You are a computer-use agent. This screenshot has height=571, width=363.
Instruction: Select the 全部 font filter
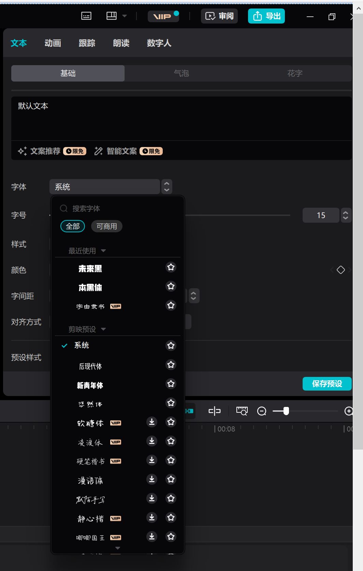[x=73, y=226]
